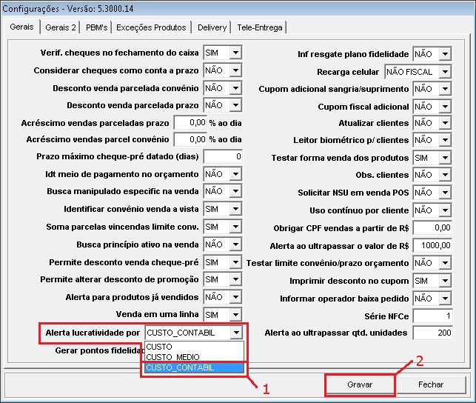Switch to the Gerais 2 tab

[x=61, y=27]
